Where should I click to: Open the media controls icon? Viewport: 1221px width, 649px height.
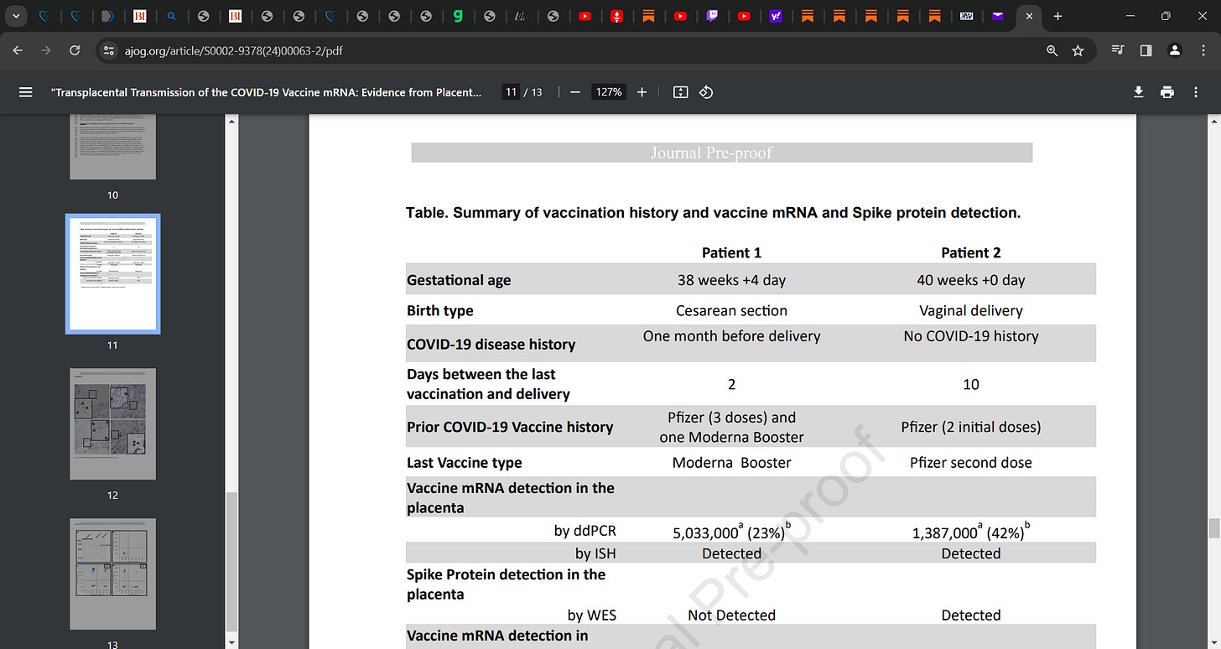[1117, 50]
